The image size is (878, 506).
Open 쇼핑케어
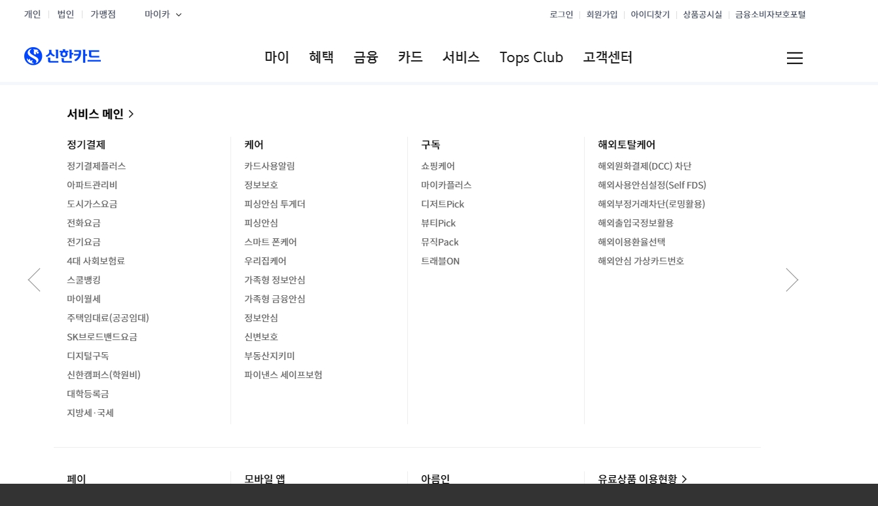438,166
